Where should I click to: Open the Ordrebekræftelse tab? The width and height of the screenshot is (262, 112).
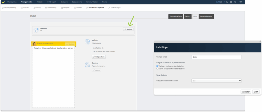[x=176, y=16]
